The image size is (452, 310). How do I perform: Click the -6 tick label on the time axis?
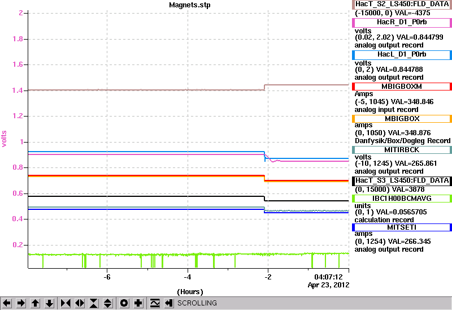(x=107, y=277)
